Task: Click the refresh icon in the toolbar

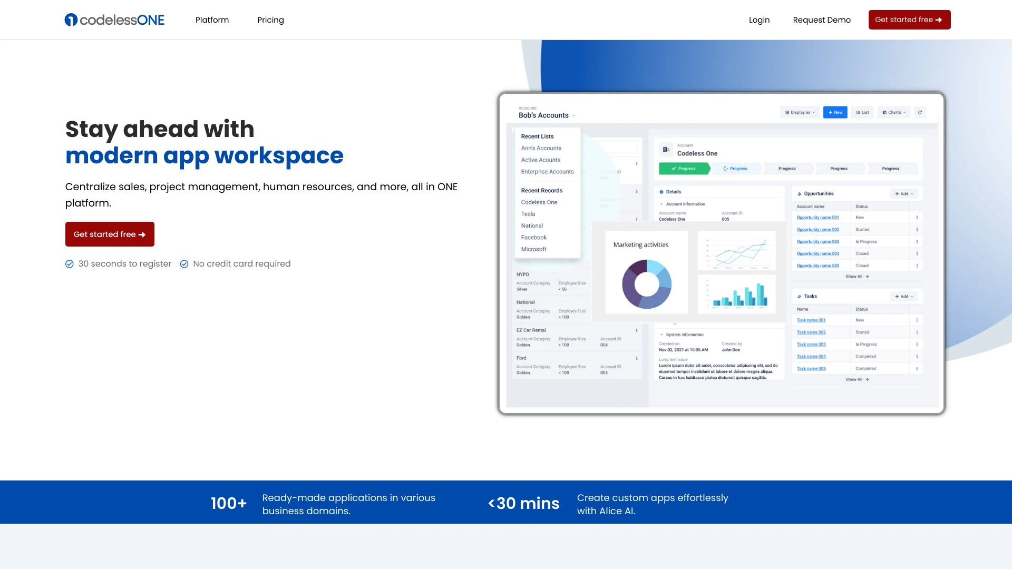Action: point(920,112)
